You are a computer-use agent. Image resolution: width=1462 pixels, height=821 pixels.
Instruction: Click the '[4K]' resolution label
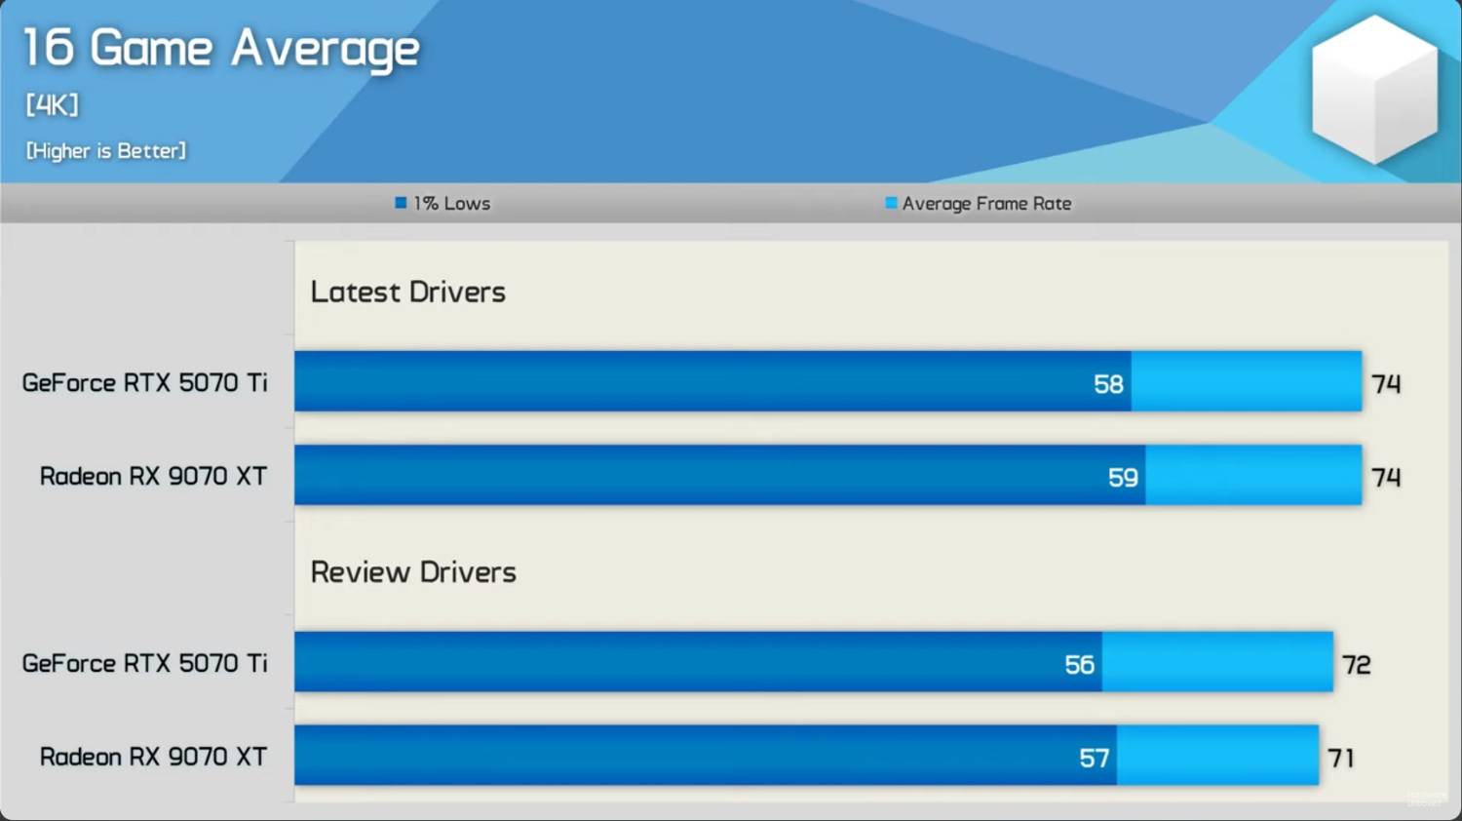point(52,104)
